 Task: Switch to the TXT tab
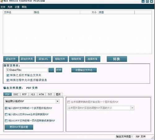(x=50, y=94)
